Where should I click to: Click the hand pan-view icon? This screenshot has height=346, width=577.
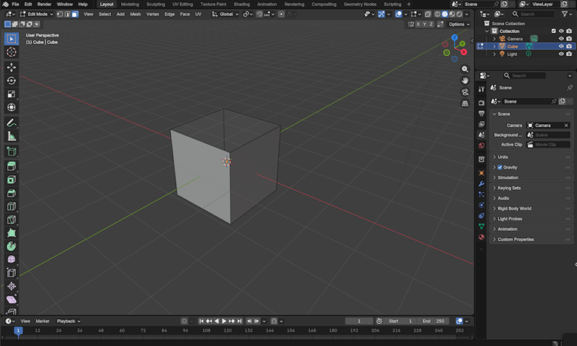pos(465,80)
